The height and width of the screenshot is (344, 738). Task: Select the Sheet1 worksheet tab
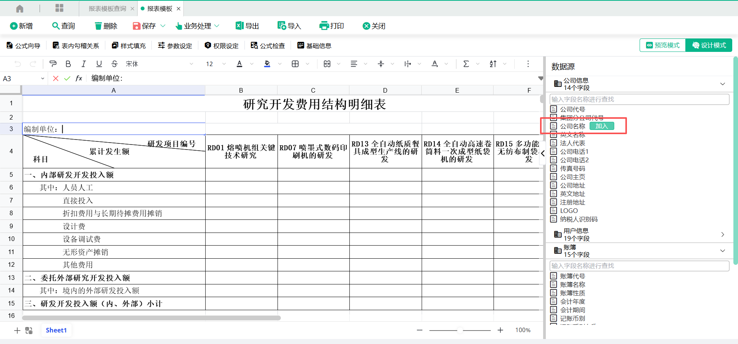click(x=56, y=330)
